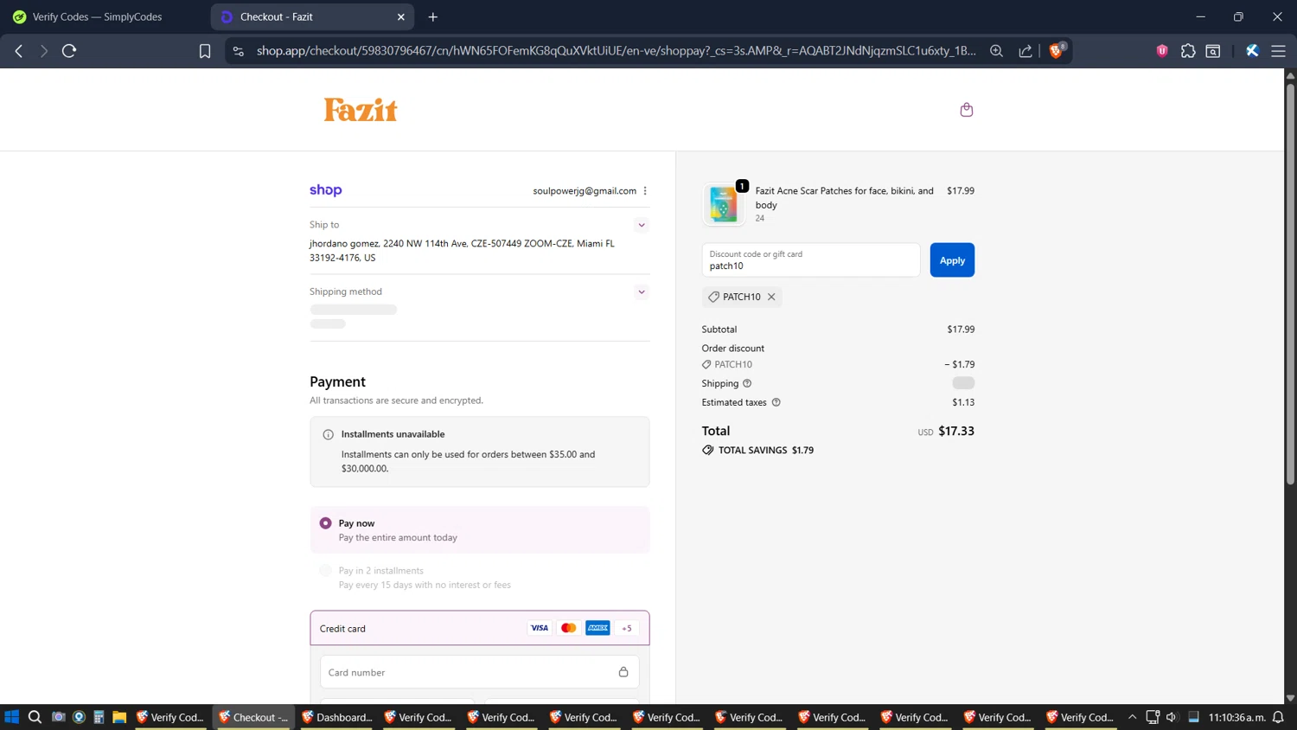Go back in browser history
This screenshot has height=730, width=1297.
pyautogui.click(x=18, y=51)
